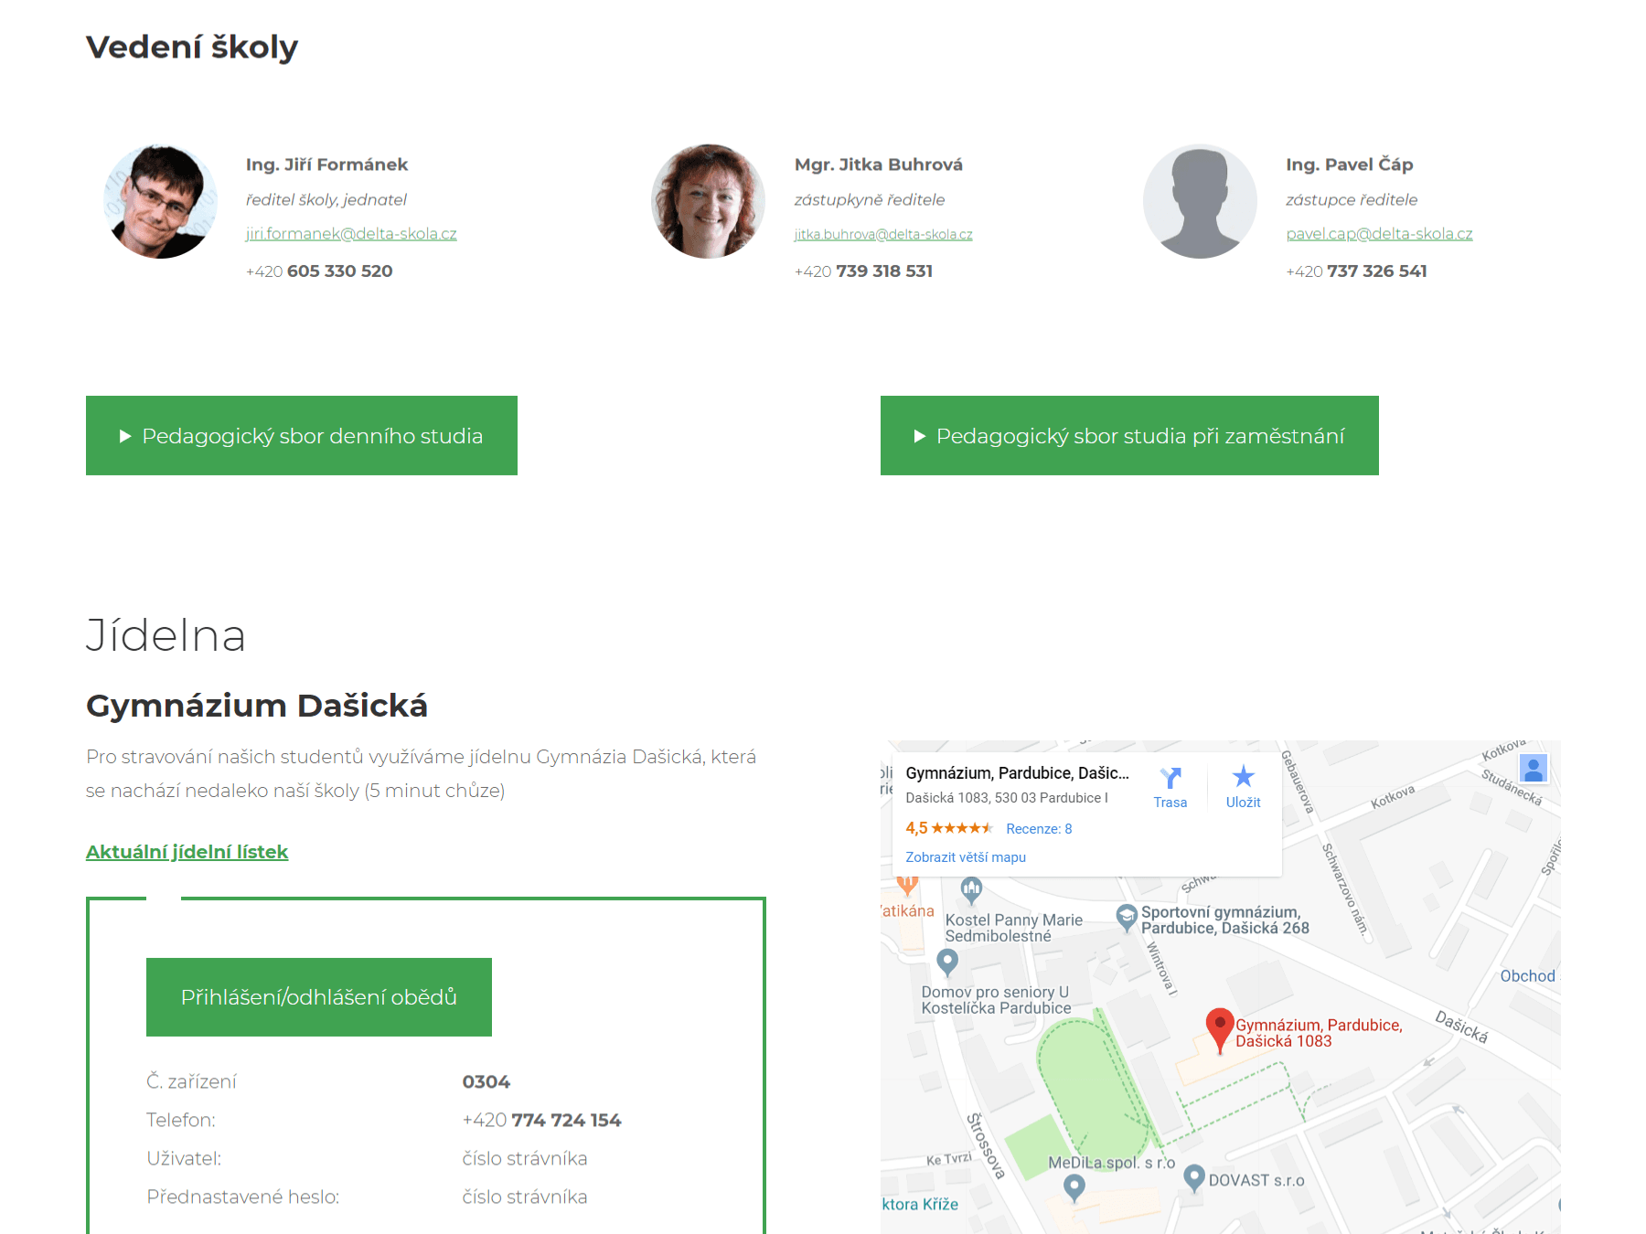The width and height of the screenshot is (1646, 1234).
Task: Expand Pedagogický sbor studia při zaměstnání
Action: click(x=1128, y=436)
